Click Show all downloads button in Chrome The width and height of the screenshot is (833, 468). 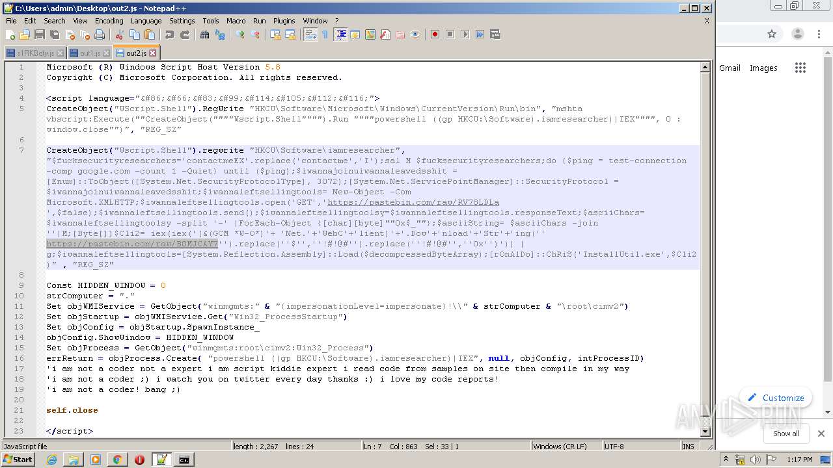pos(786,434)
